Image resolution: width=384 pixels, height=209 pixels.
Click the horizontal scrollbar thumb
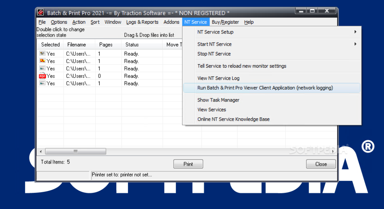coord(75,151)
